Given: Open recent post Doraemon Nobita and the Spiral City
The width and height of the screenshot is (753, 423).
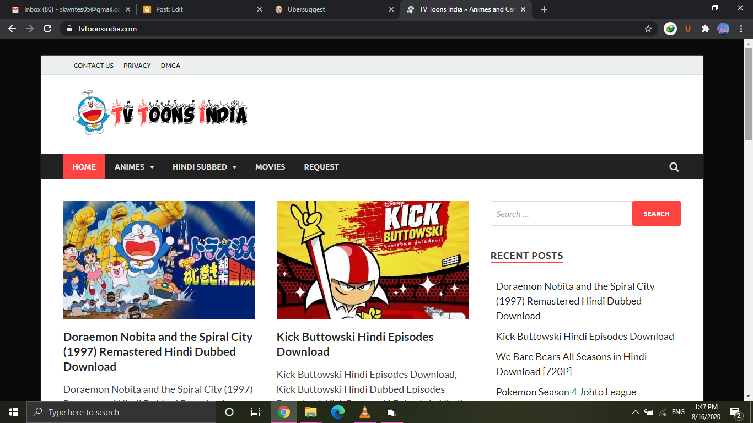Looking at the screenshot, I should [x=575, y=301].
